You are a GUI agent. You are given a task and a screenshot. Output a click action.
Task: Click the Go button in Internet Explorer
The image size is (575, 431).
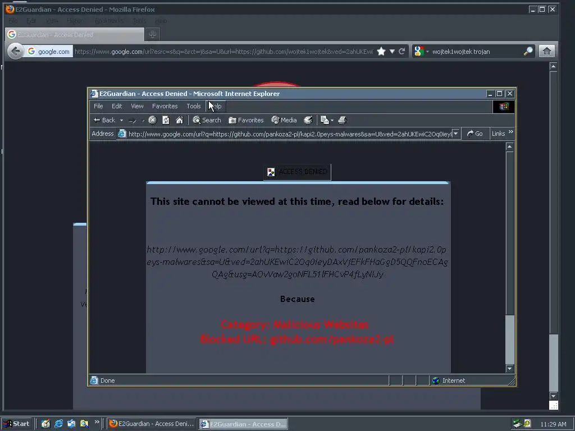pyautogui.click(x=475, y=134)
